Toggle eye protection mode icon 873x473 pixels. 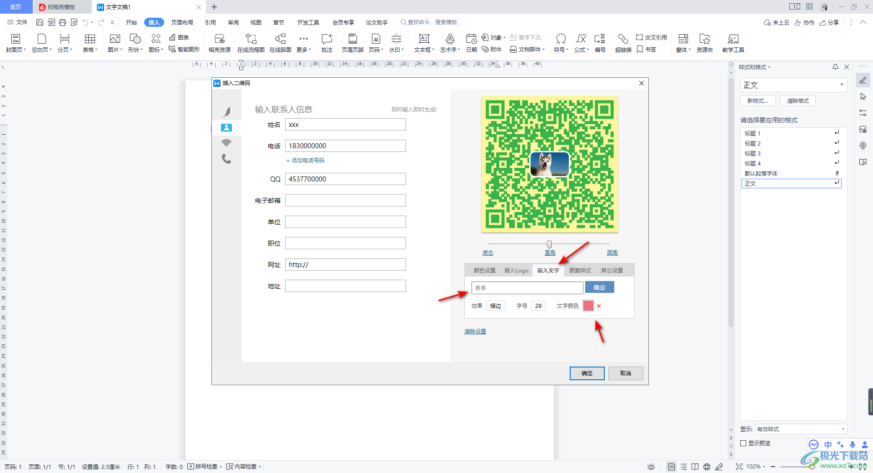[651, 467]
